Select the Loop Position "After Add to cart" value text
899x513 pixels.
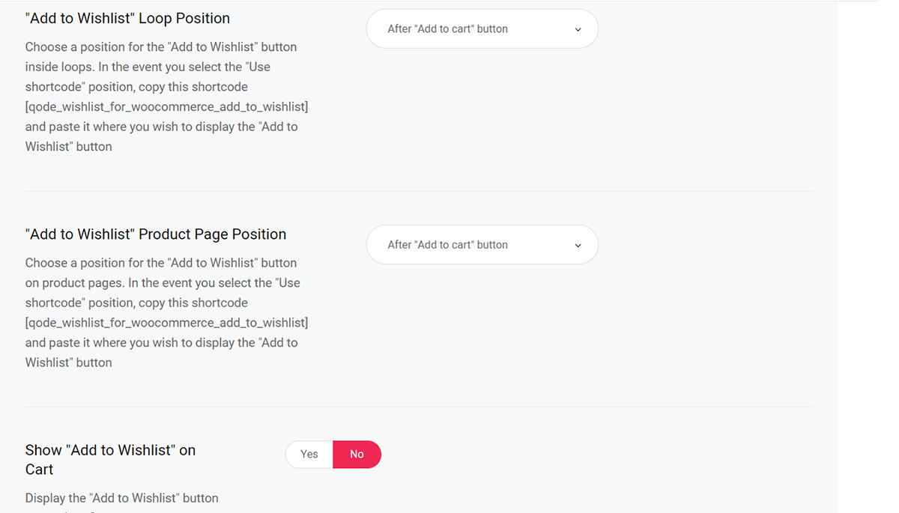tap(448, 29)
